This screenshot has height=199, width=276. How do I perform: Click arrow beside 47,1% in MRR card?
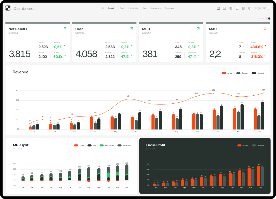(198, 56)
